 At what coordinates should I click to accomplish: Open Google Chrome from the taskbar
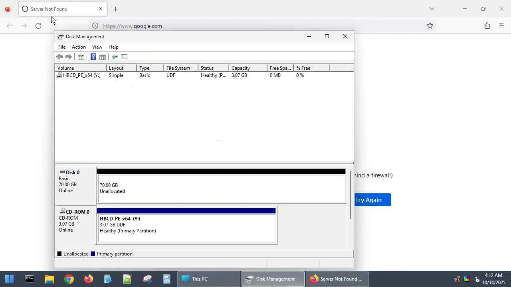tap(69, 279)
